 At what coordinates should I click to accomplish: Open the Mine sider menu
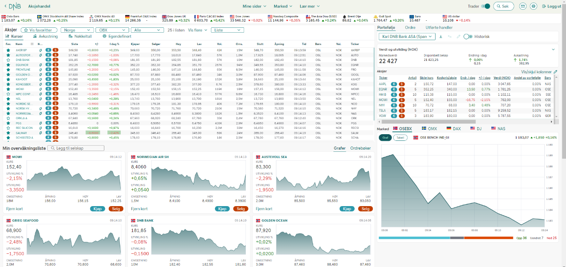pos(254,7)
